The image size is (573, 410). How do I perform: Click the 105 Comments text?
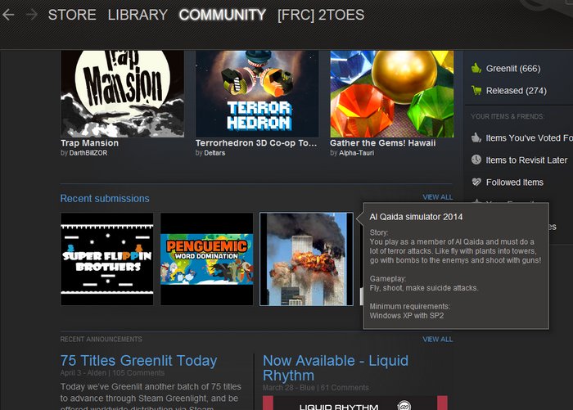pyautogui.click(x=138, y=372)
